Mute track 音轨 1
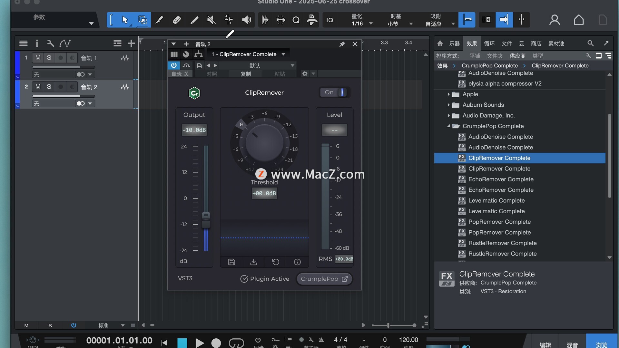This screenshot has width=619, height=348. 38,58
